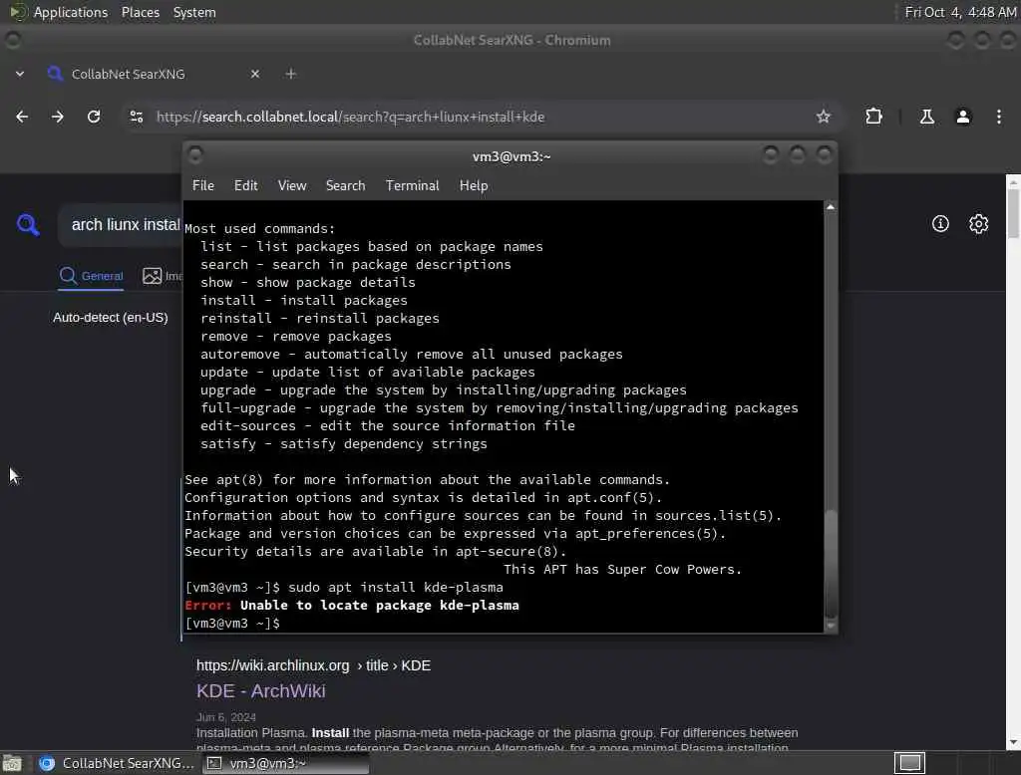This screenshot has width=1021, height=775.
Task: Click the terminal window menu button
Action: [x=194, y=155]
